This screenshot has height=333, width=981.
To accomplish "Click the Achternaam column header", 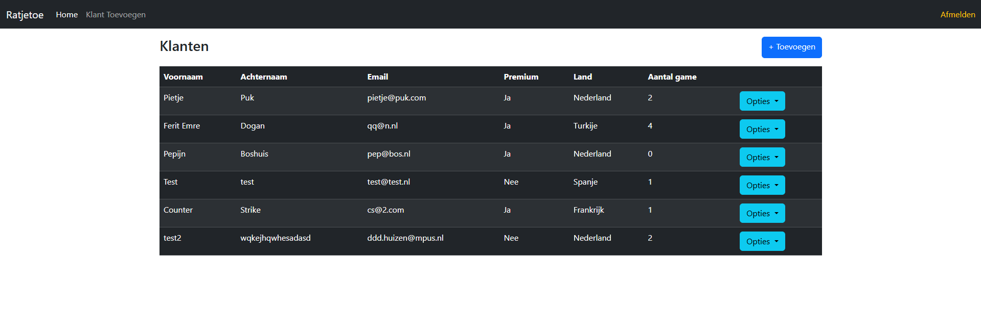I will (264, 77).
